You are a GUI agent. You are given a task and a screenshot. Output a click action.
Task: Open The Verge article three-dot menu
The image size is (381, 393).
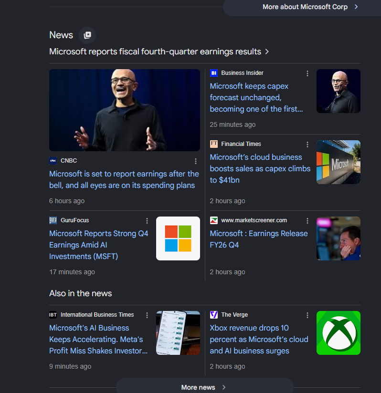[x=307, y=315]
